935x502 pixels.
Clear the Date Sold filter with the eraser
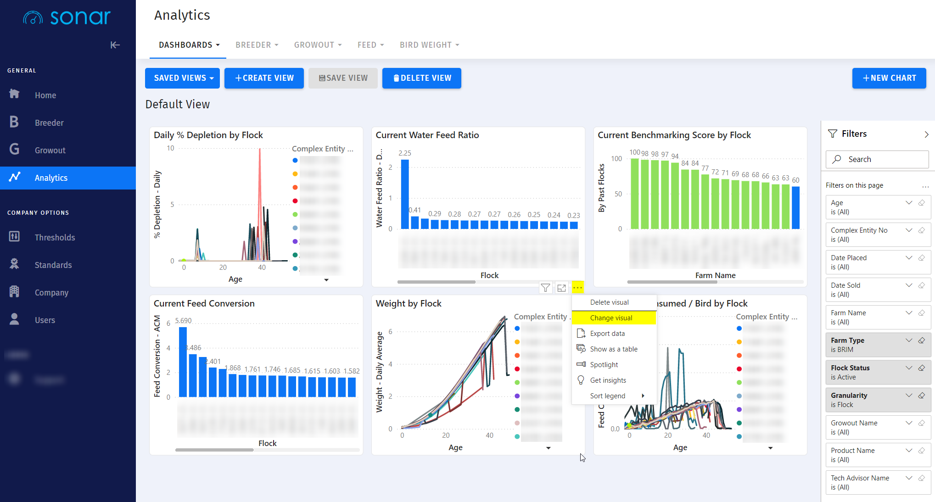point(922,285)
